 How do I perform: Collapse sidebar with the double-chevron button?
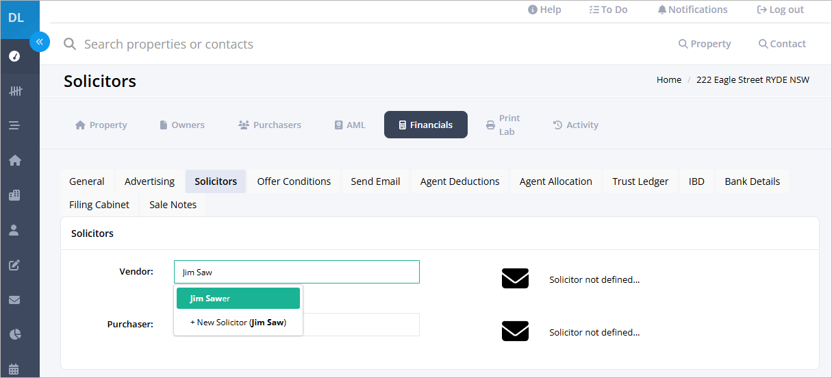click(40, 42)
